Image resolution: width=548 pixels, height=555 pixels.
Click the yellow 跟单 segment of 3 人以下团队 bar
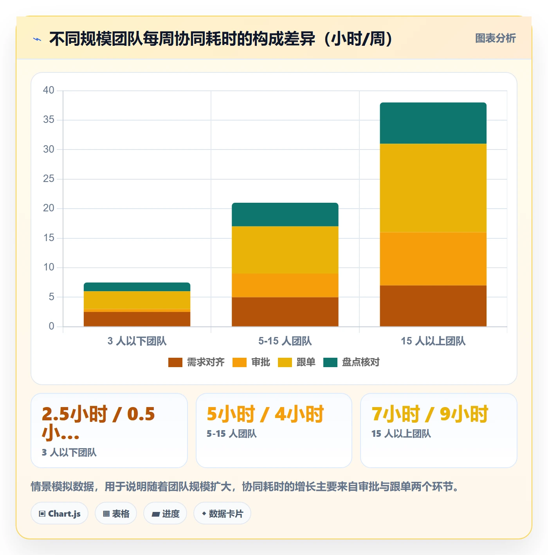pyautogui.click(x=137, y=300)
